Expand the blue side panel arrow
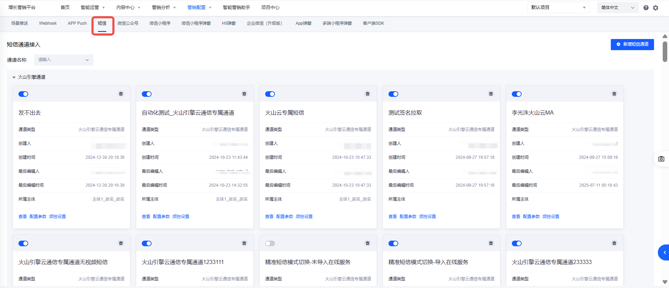This screenshot has width=669, height=288. 664,252
